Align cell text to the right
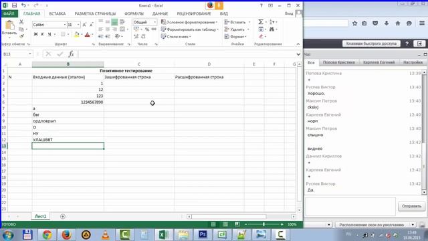This screenshot has height=241, width=428. 114,29
